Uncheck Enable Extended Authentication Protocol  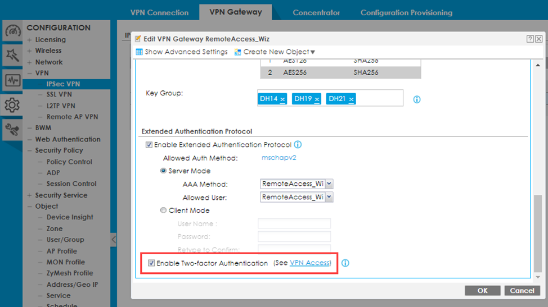(x=149, y=145)
